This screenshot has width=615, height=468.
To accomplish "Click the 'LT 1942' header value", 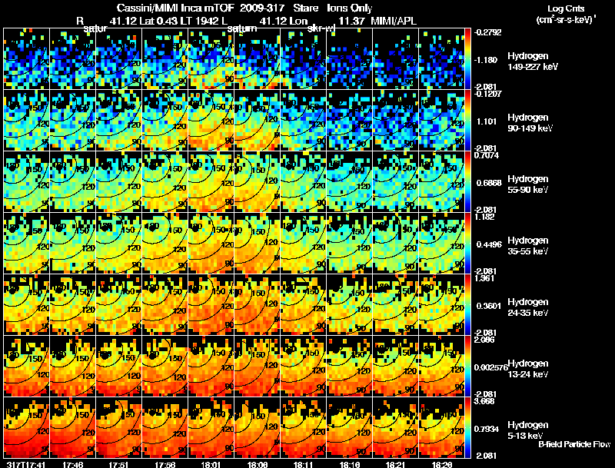I will click(198, 21).
